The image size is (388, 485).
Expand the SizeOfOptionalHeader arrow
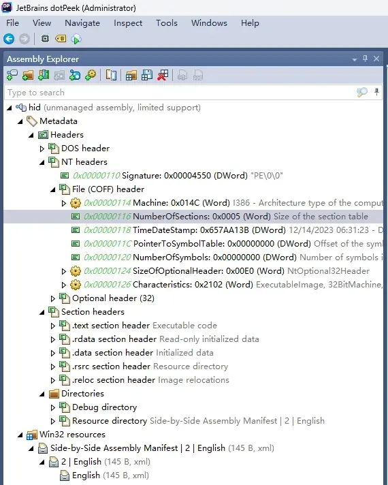pyautogui.click(x=64, y=271)
